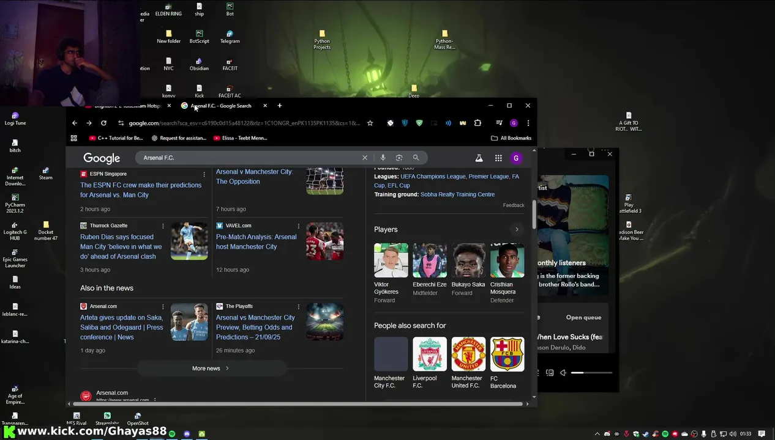Open options for The Playoffs result
This screenshot has height=440, width=775.
(299, 306)
